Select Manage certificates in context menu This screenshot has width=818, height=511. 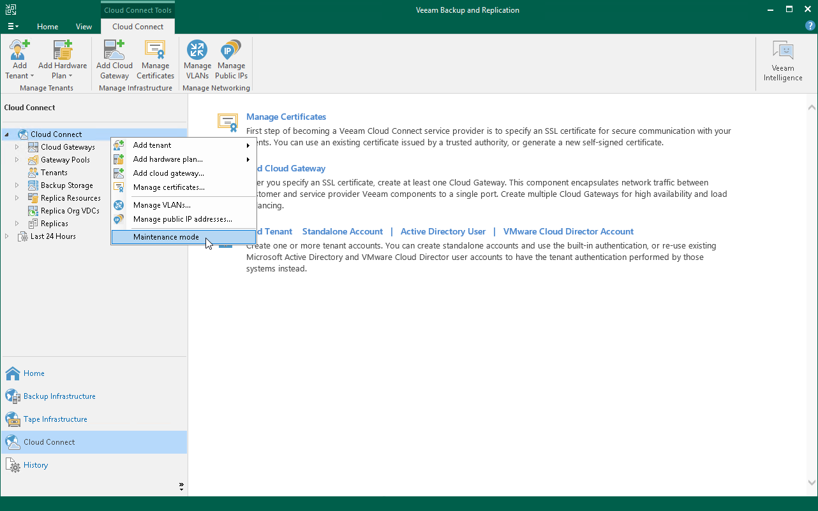[x=184, y=187]
